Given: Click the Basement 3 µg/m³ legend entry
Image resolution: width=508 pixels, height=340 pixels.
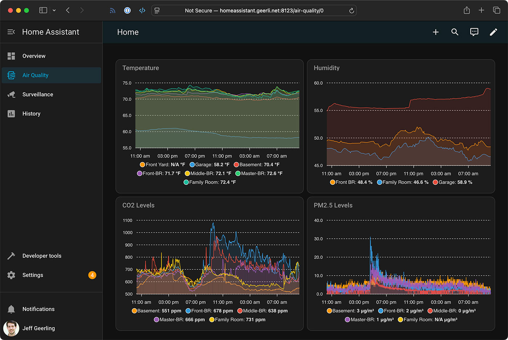Looking at the screenshot, I should coord(351,311).
